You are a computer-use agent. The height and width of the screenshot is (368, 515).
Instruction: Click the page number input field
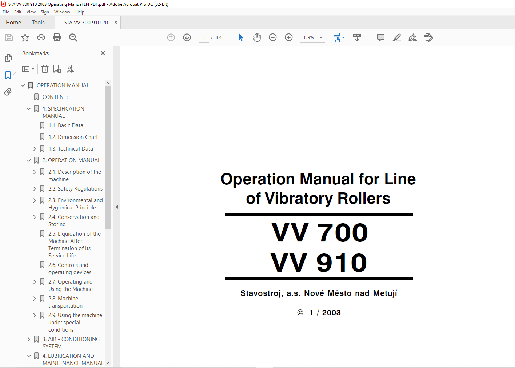click(x=204, y=37)
